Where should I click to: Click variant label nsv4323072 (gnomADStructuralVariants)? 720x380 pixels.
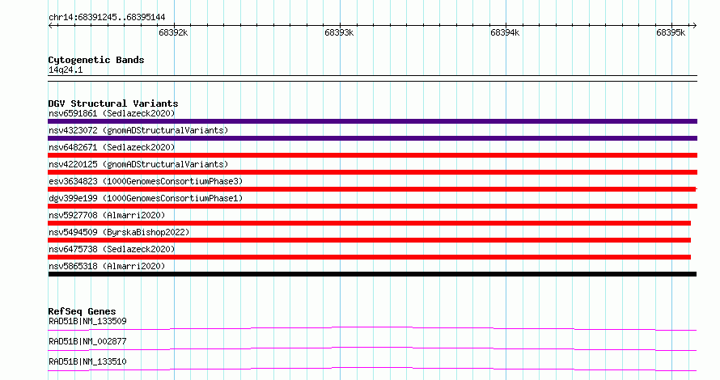(138, 130)
